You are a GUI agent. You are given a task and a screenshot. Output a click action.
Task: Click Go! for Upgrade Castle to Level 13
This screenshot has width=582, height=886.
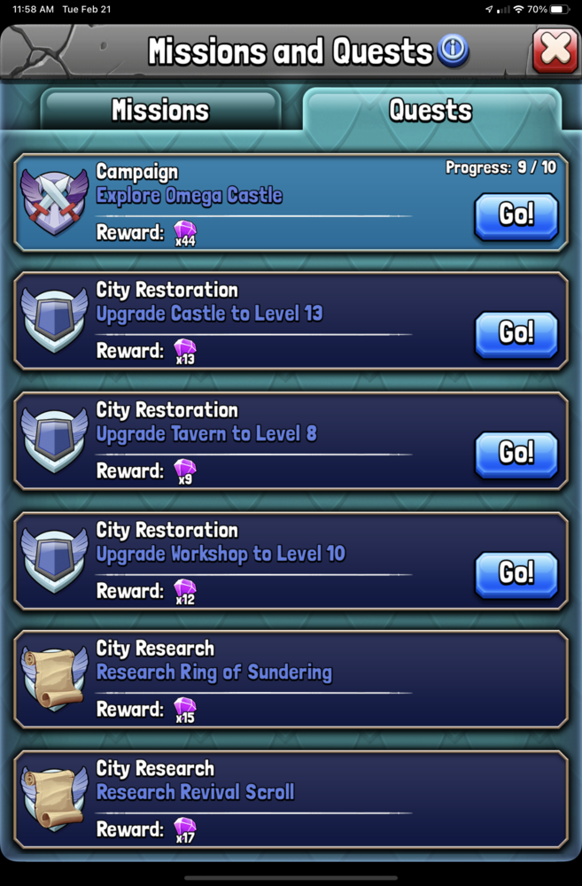[516, 334]
